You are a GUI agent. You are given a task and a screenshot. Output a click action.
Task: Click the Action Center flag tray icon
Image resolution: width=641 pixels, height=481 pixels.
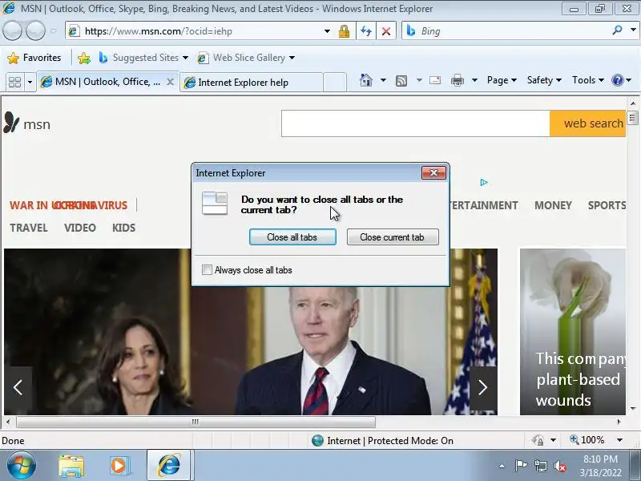click(521, 466)
